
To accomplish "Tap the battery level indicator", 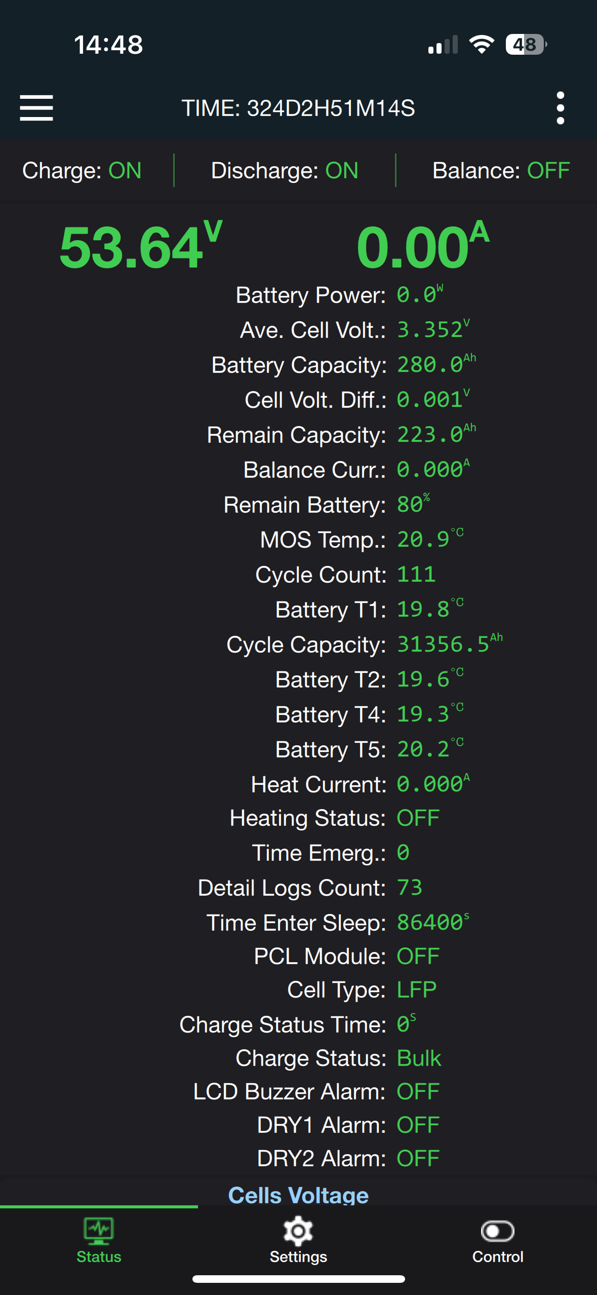I will [526, 45].
